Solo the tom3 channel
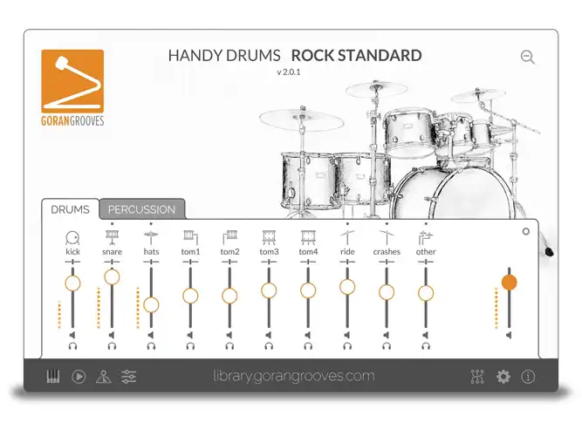The image size is (582, 436). click(x=269, y=346)
